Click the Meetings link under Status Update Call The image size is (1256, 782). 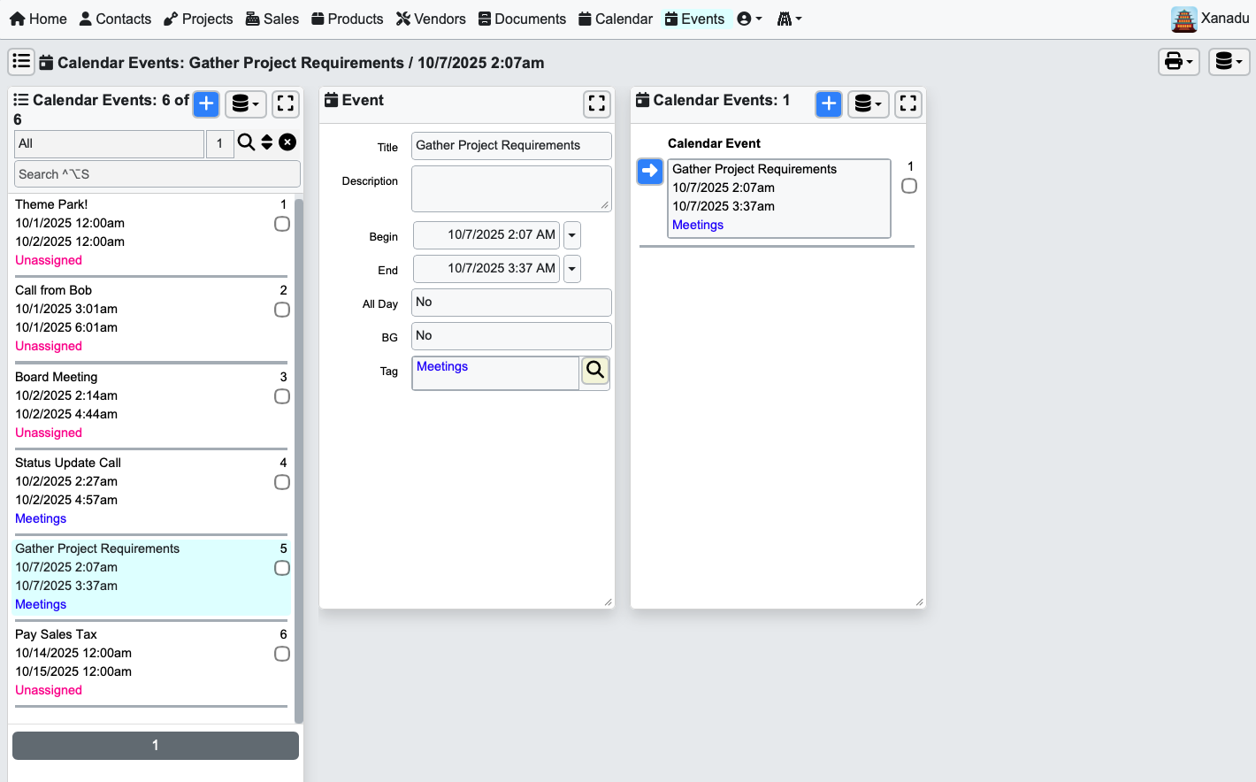pos(41,518)
